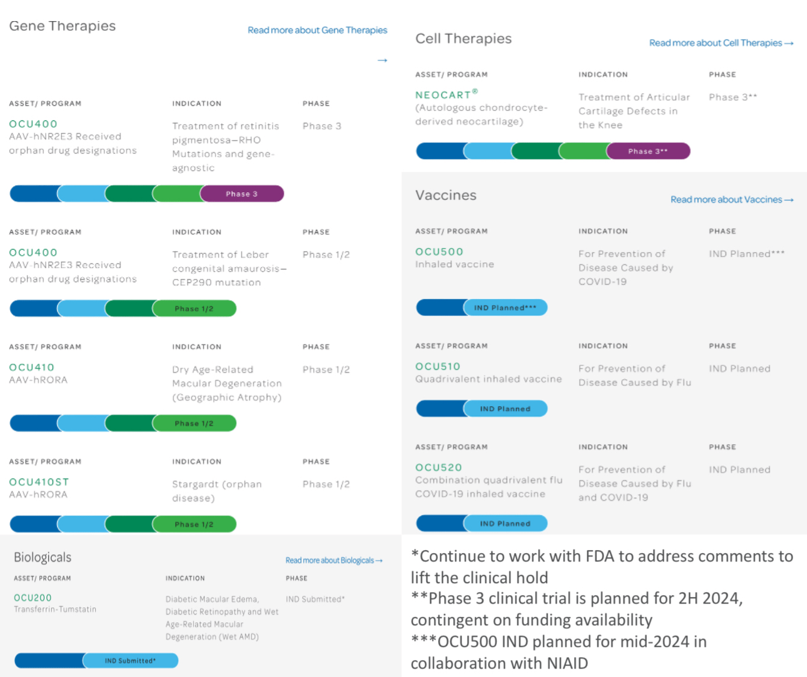Open Read more about Gene Therapies
This screenshot has width=807, height=677.
(317, 30)
